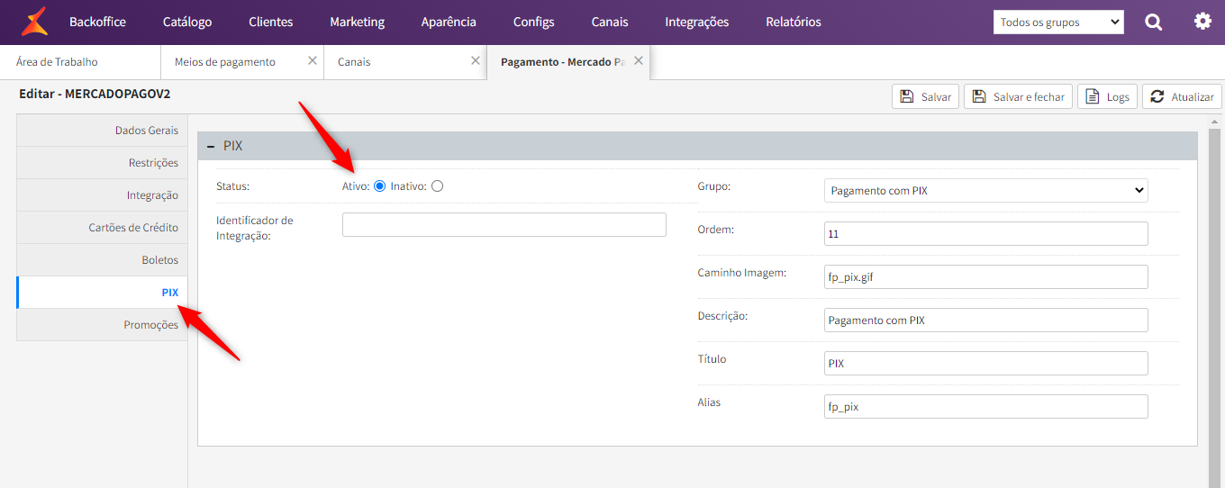Click the Título field containing PIX
The width and height of the screenshot is (1225, 488).
[986, 363]
